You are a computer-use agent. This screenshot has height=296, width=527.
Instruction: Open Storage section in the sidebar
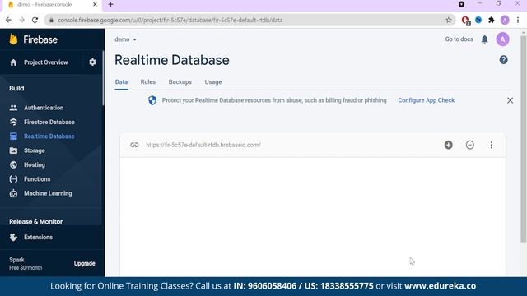tap(35, 150)
